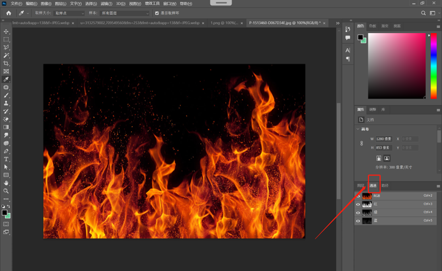The height and width of the screenshot is (271, 442).
Task: Select the Crop tool
Action: [6, 63]
